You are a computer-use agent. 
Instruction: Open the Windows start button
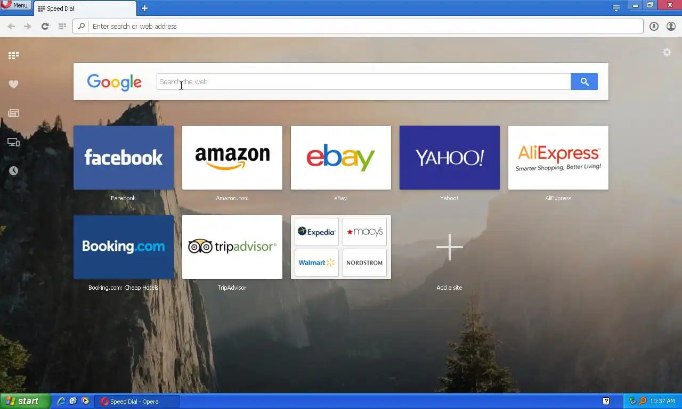[x=25, y=402]
